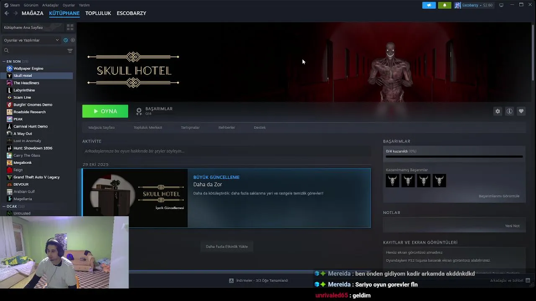The width and height of the screenshot is (536, 301).
Task: Click the library search magnifier icon
Action: point(6,51)
